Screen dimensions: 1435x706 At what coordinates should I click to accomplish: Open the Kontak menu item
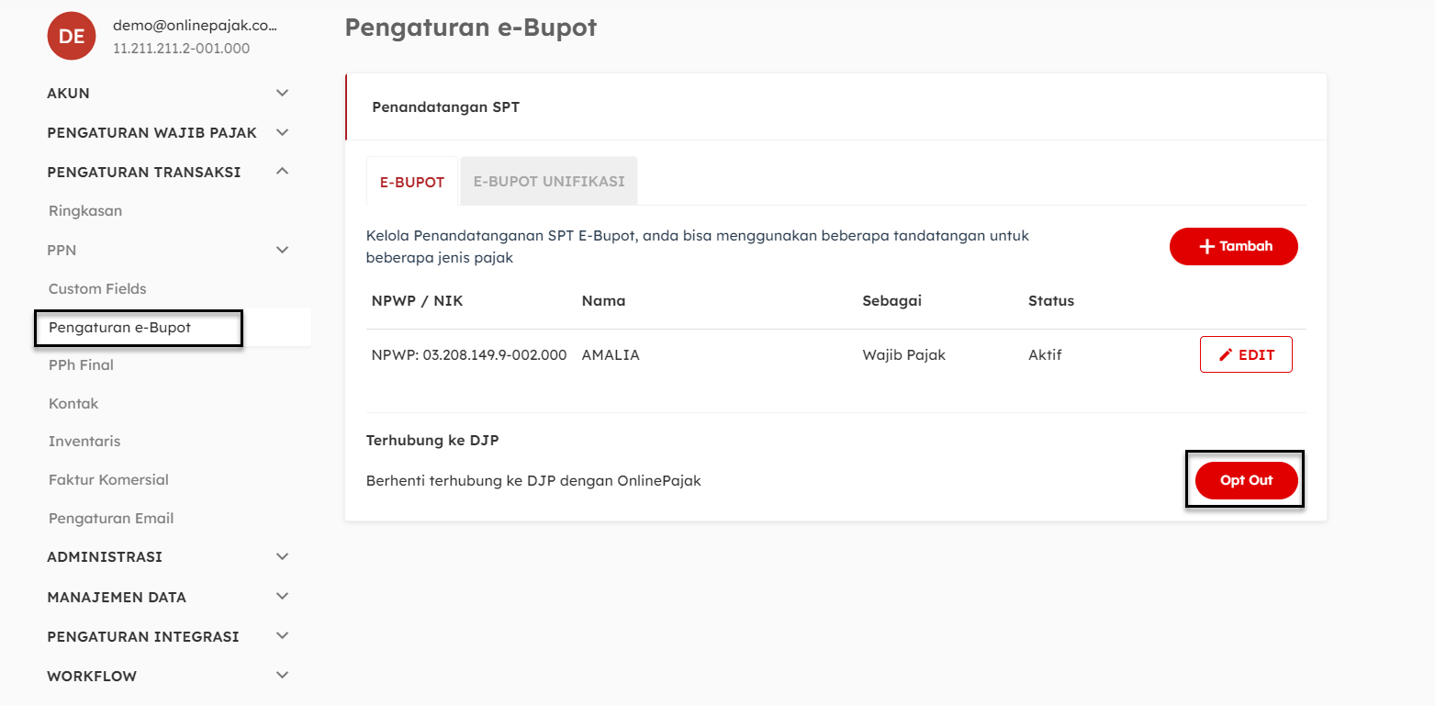click(x=73, y=404)
